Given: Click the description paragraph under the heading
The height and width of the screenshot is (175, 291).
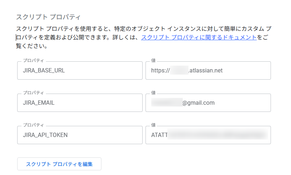Looking at the screenshot, I should 108,37.
